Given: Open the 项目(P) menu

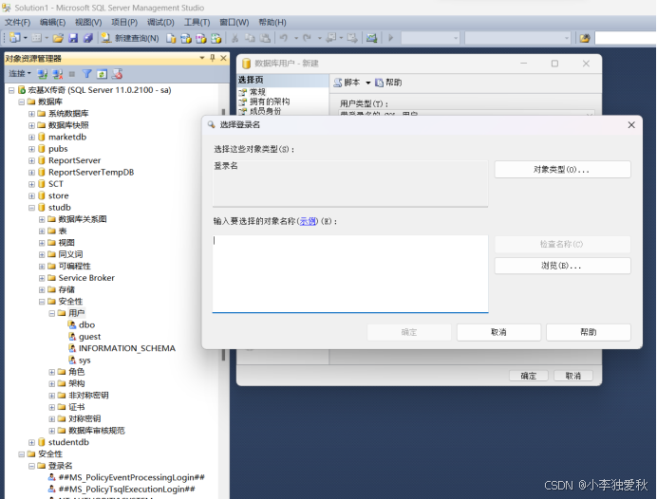Looking at the screenshot, I should [124, 23].
